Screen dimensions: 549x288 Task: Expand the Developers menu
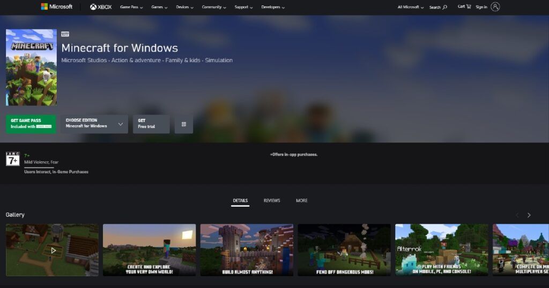pos(273,7)
